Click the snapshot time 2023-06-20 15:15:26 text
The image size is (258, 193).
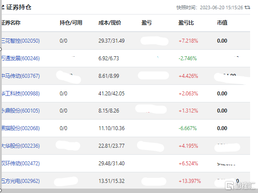click(x=222, y=7)
